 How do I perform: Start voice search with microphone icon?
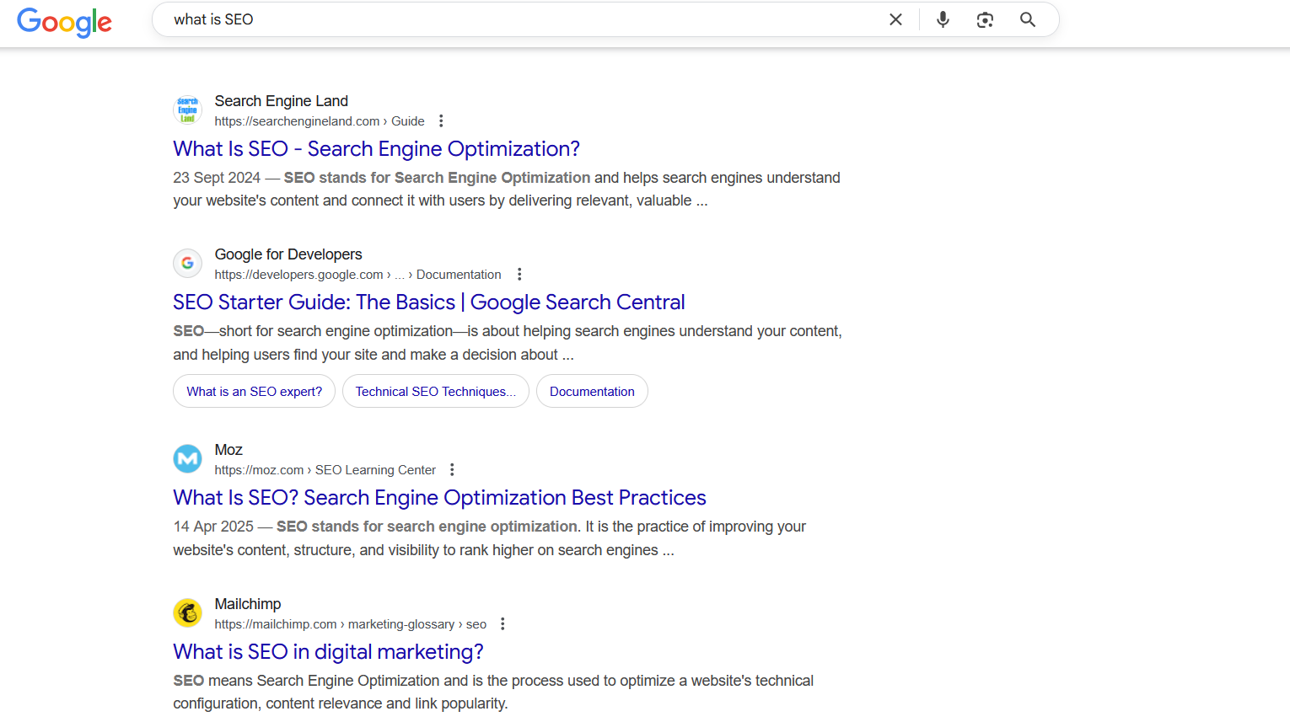[943, 19]
